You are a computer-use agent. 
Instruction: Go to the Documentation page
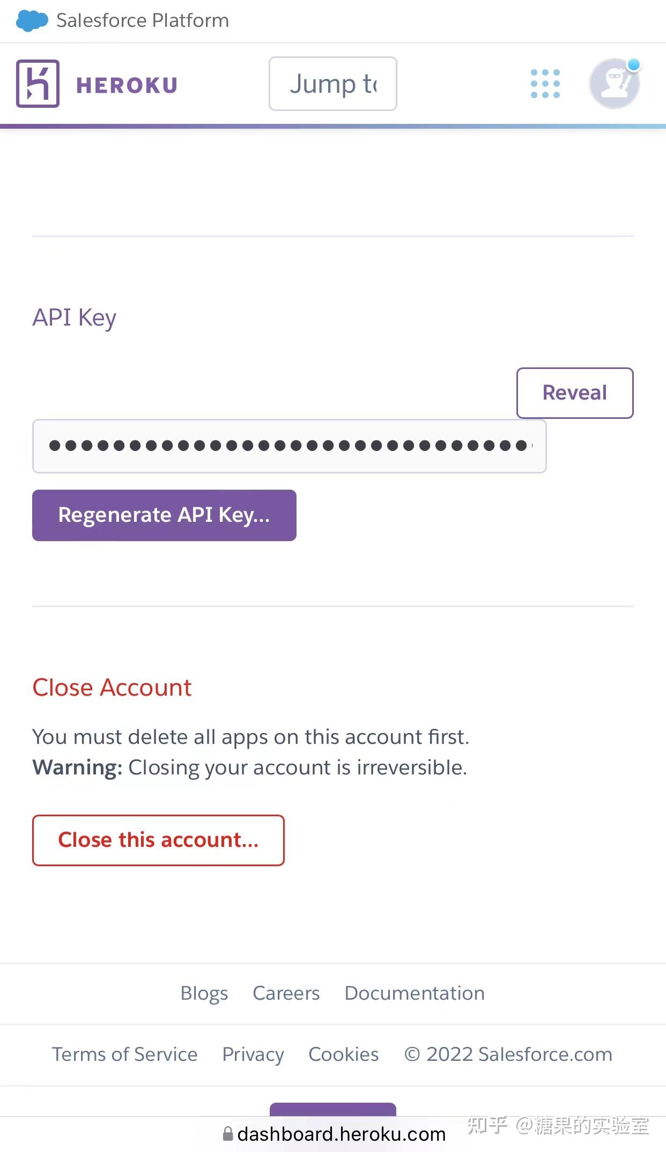[414, 994]
